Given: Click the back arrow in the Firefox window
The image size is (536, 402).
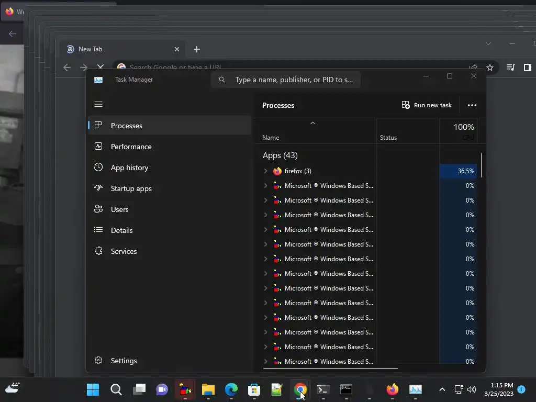Looking at the screenshot, I should (x=13, y=33).
